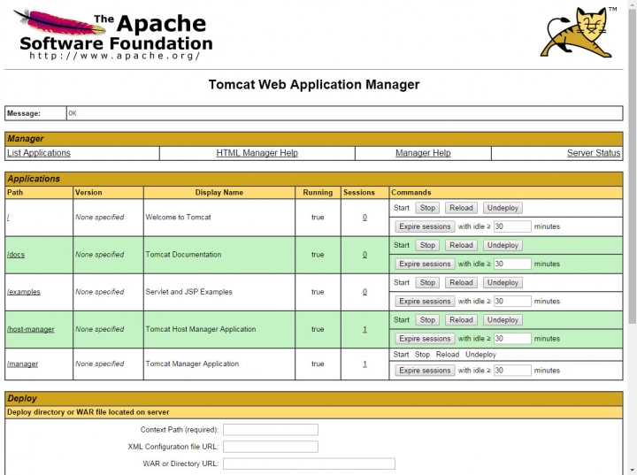Screen dimensions: 637x475
Task: Reload the /docs Tomcat Documentation app
Action: coord(461,245)
